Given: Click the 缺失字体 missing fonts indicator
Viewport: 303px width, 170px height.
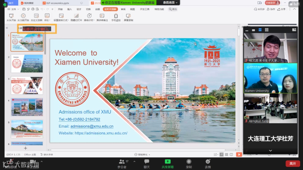Looking at the screenshot, I should (47, 154).
